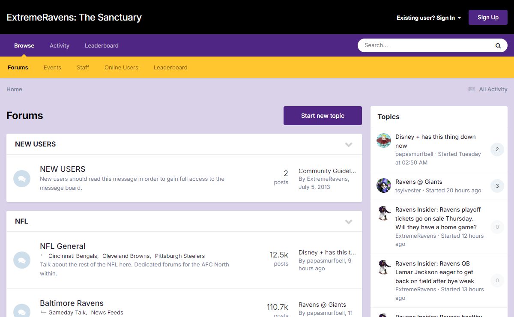Switch to the Activity tab

[x=60, y=45]
